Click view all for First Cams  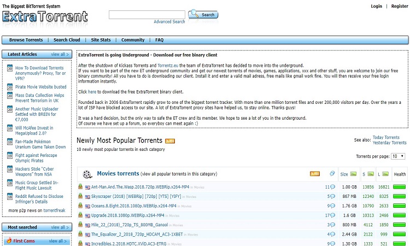click(x=58, y=241)
